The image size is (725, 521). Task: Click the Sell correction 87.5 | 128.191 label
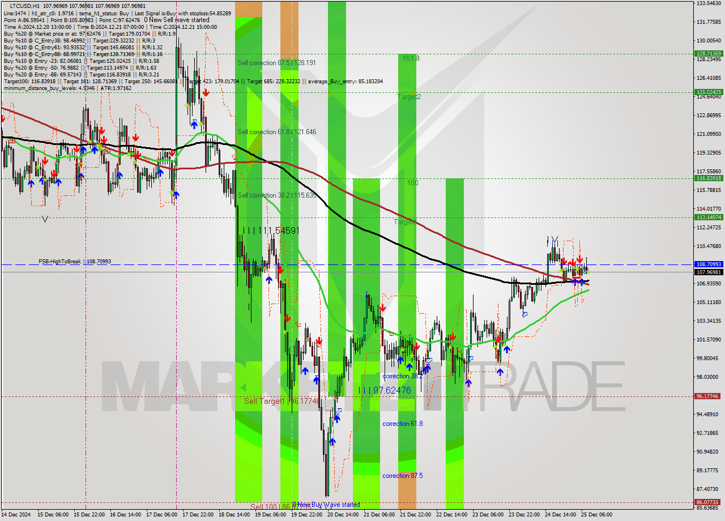click(x=277, y=63)
